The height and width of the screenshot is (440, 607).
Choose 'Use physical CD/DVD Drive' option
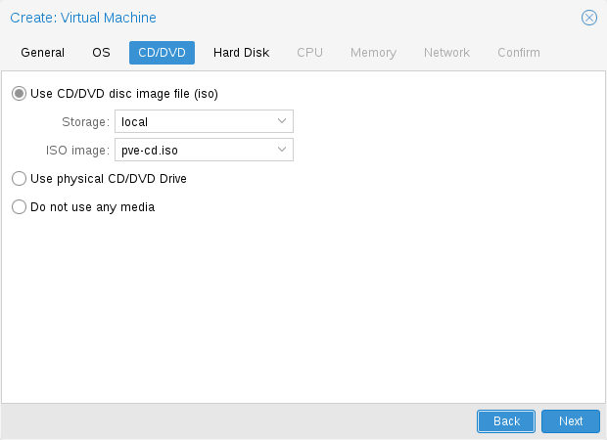pos(19,179)
